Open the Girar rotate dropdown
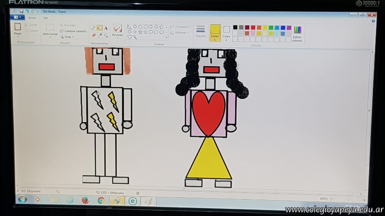Screen dimensions: 385x216 [67, 37]
